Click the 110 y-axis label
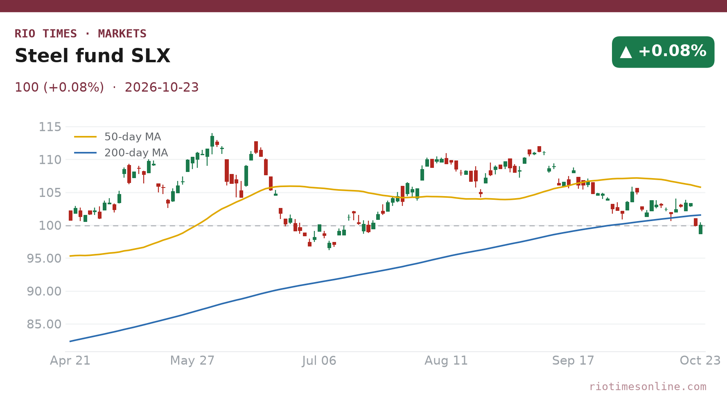The image size is (727, 409). point(50,160)
